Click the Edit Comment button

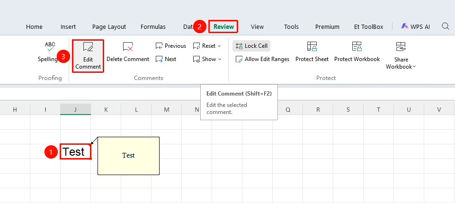[88, 56]
